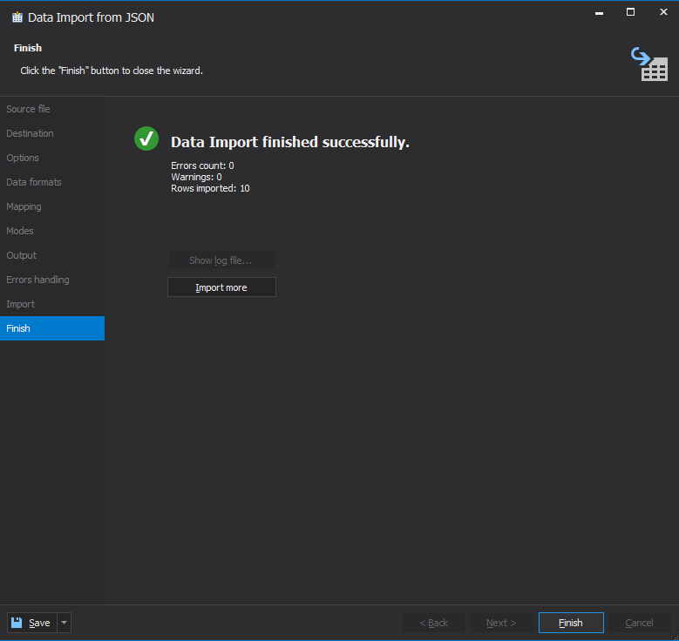
Task: Click the 'Errors count: 0' text
Action: [202, 165]
